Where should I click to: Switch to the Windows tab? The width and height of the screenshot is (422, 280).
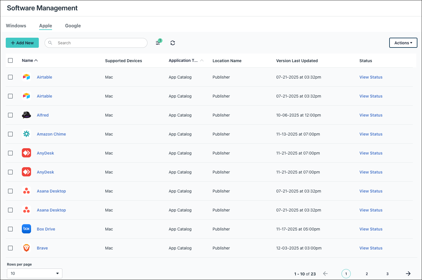pyautogui.click(x=16, y=26)
